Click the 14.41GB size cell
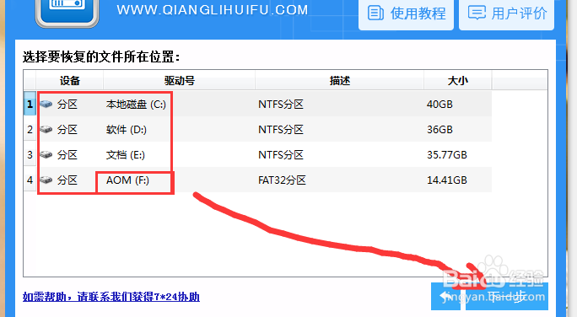This screenshot has height=317, width=577. pos(447,180)
